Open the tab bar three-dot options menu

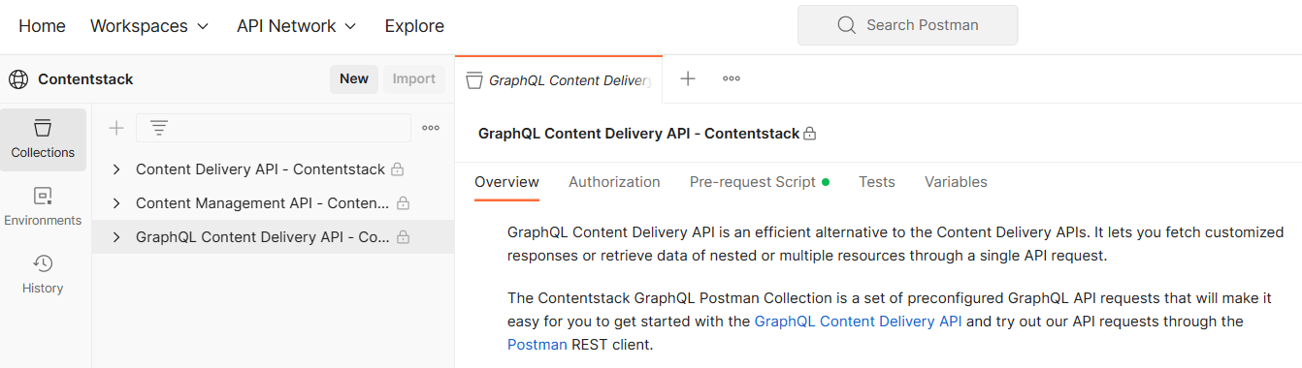(732, 79)
